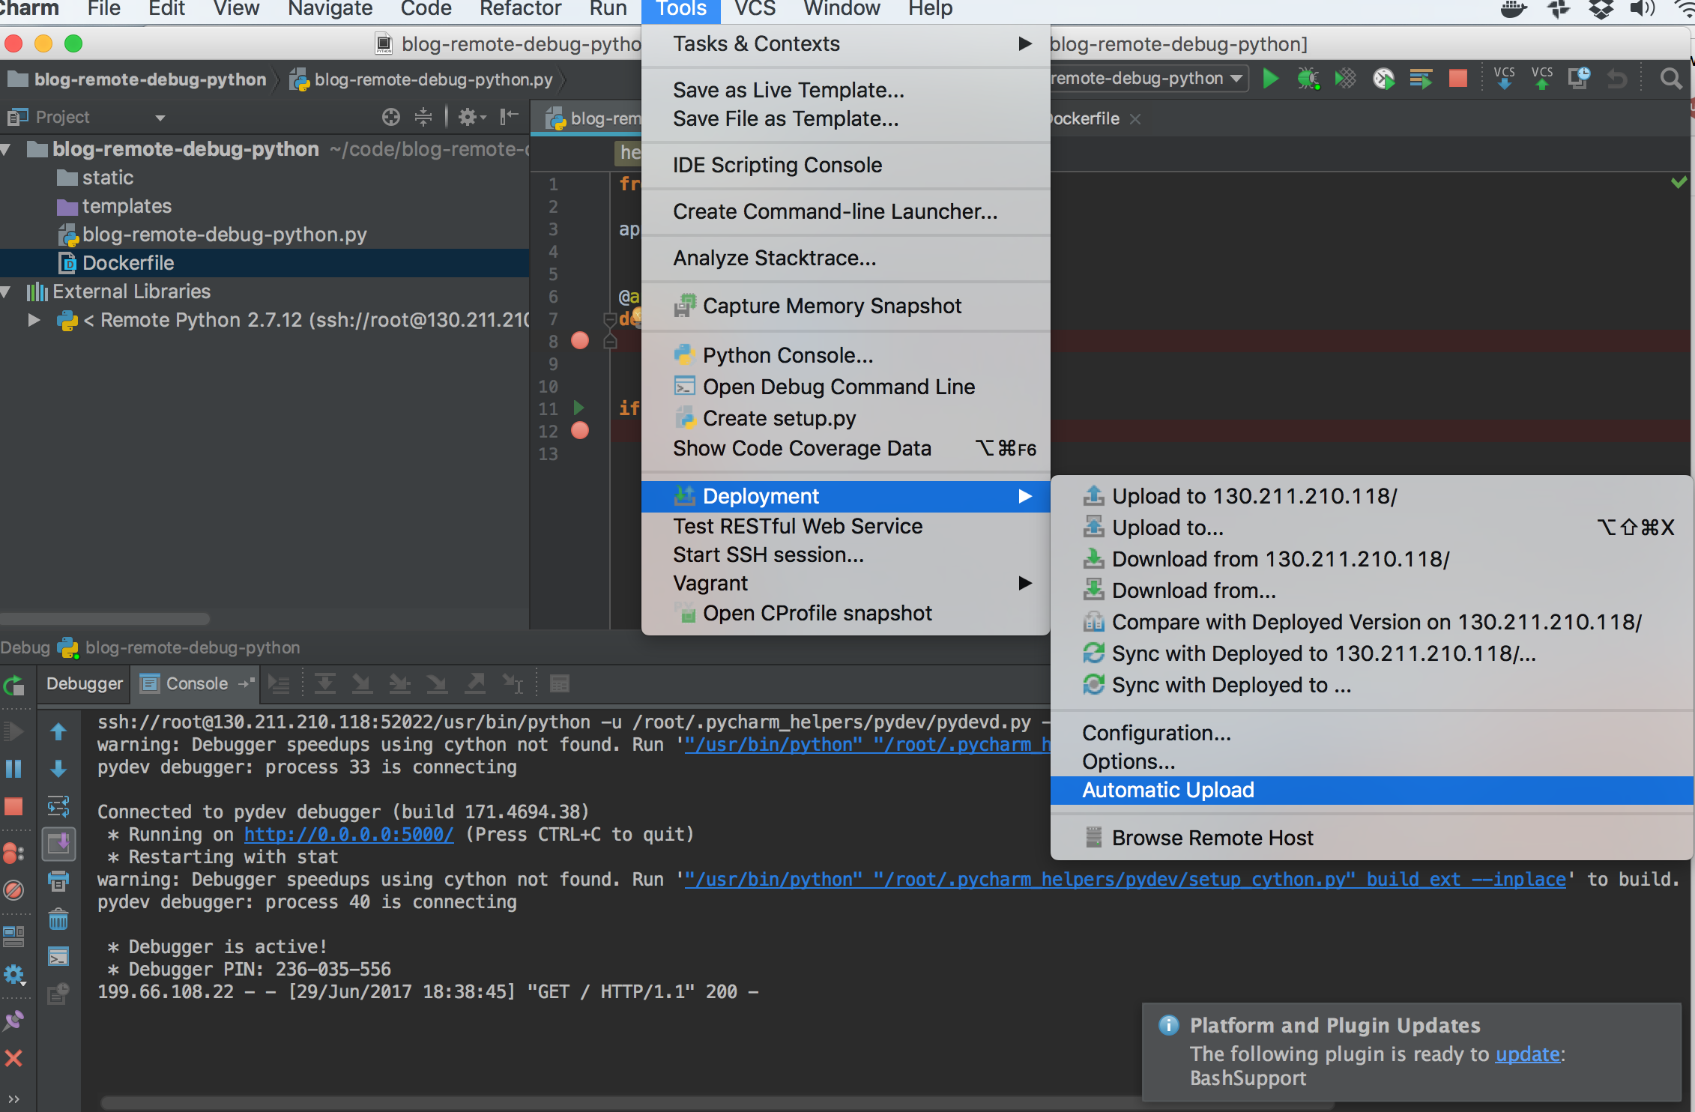Viewport: 1695px width, 1112px height.
Task: Click blog-remote-debug-python.py breadcrumb
Action: 423,79
